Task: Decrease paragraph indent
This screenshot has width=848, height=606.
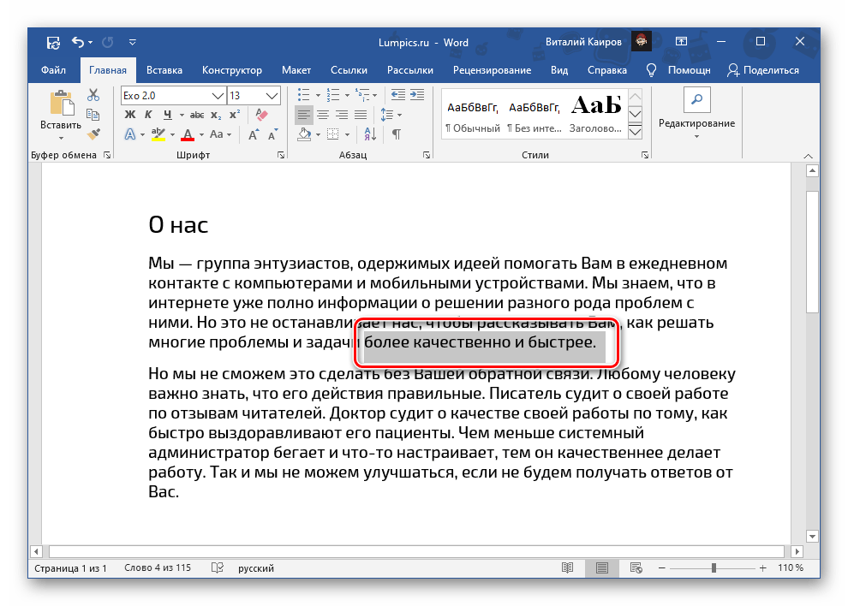Action: 398,95
